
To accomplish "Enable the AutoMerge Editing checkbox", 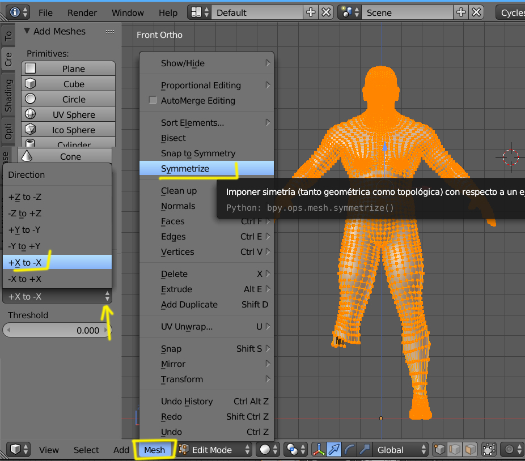I will (x=153, y=100).
